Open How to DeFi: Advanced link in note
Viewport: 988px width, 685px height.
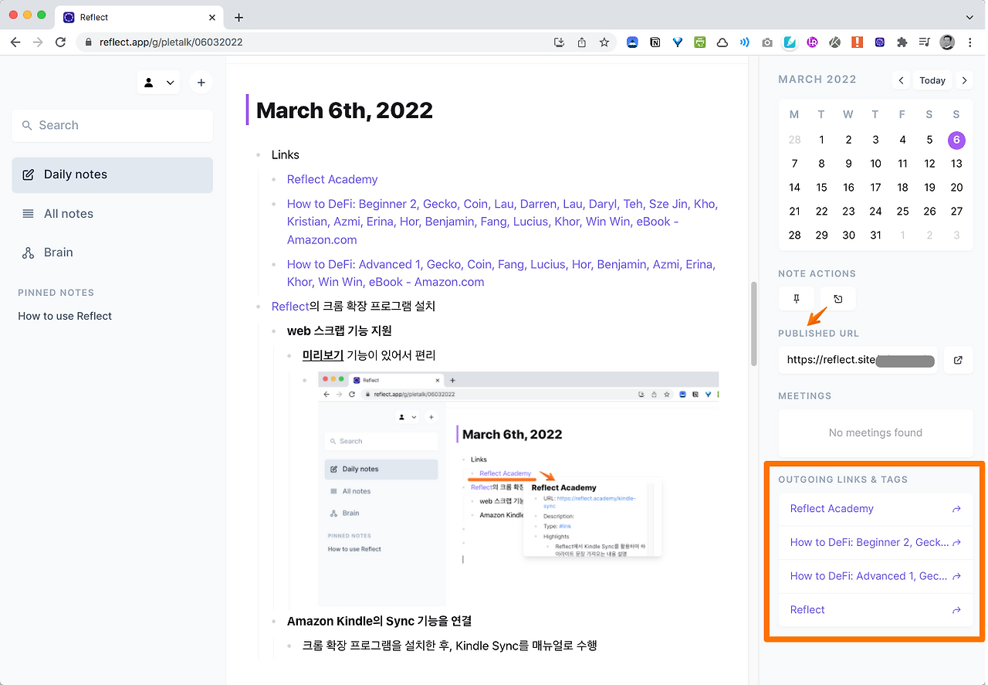(501, 273)
